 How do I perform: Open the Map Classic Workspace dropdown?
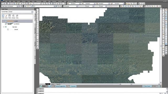click(x=17, y=6)
